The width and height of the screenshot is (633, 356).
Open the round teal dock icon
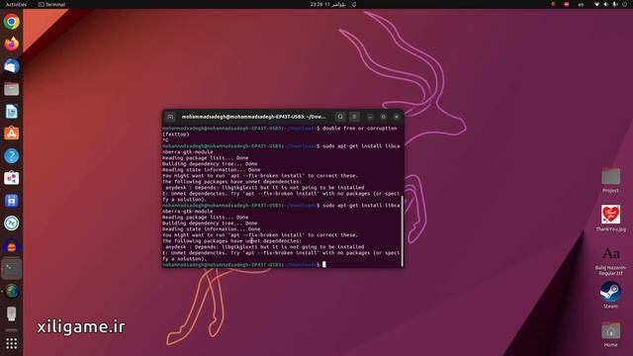[x=11, y=223]
